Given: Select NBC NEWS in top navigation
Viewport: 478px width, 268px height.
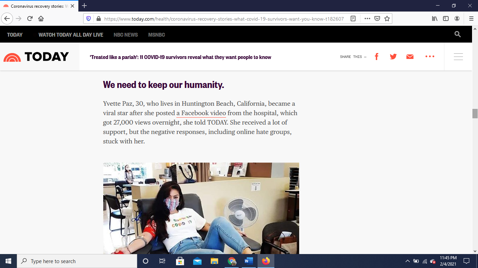Looking at the screenshot, I should click(126, 35).
